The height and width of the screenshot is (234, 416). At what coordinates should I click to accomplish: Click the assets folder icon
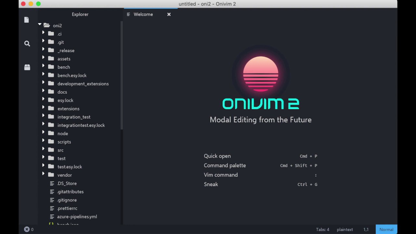tap(51, 58)
